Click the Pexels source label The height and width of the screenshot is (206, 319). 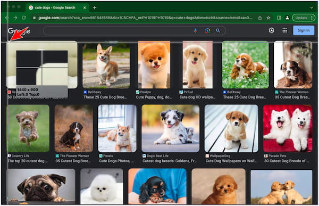point(108,156)
